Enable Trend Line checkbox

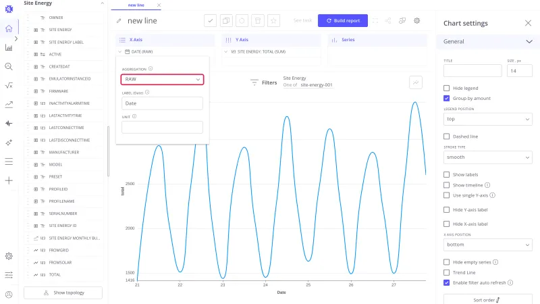[447, 273]
